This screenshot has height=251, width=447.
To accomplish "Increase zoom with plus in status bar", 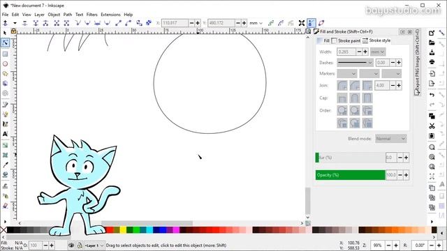I will (396, 245).
